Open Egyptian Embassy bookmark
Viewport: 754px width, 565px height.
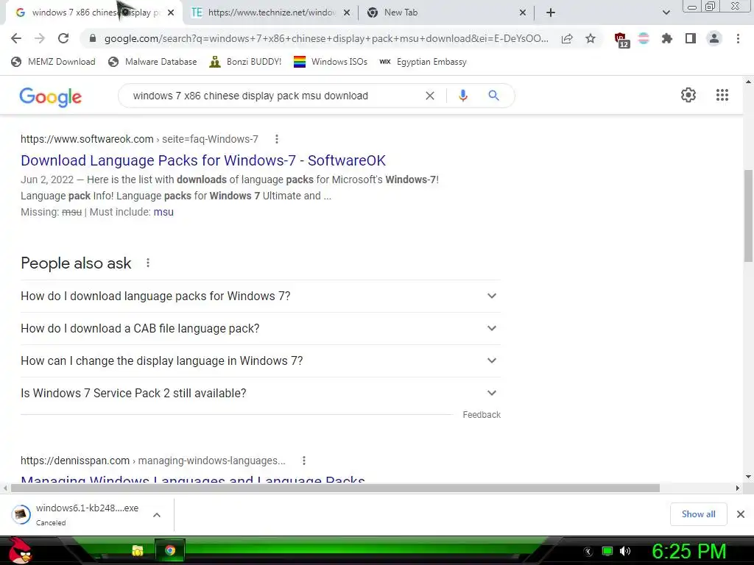point(423,62)
